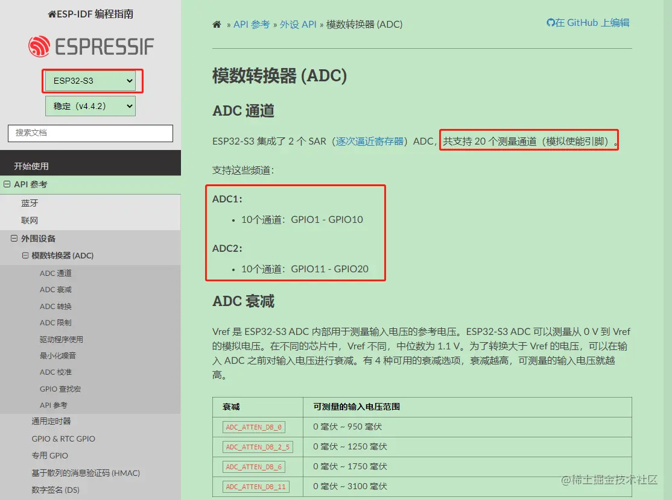This screenshot has height=500, width=672.
Task: Click the Espressif logo
Action: tap(90, 46)
